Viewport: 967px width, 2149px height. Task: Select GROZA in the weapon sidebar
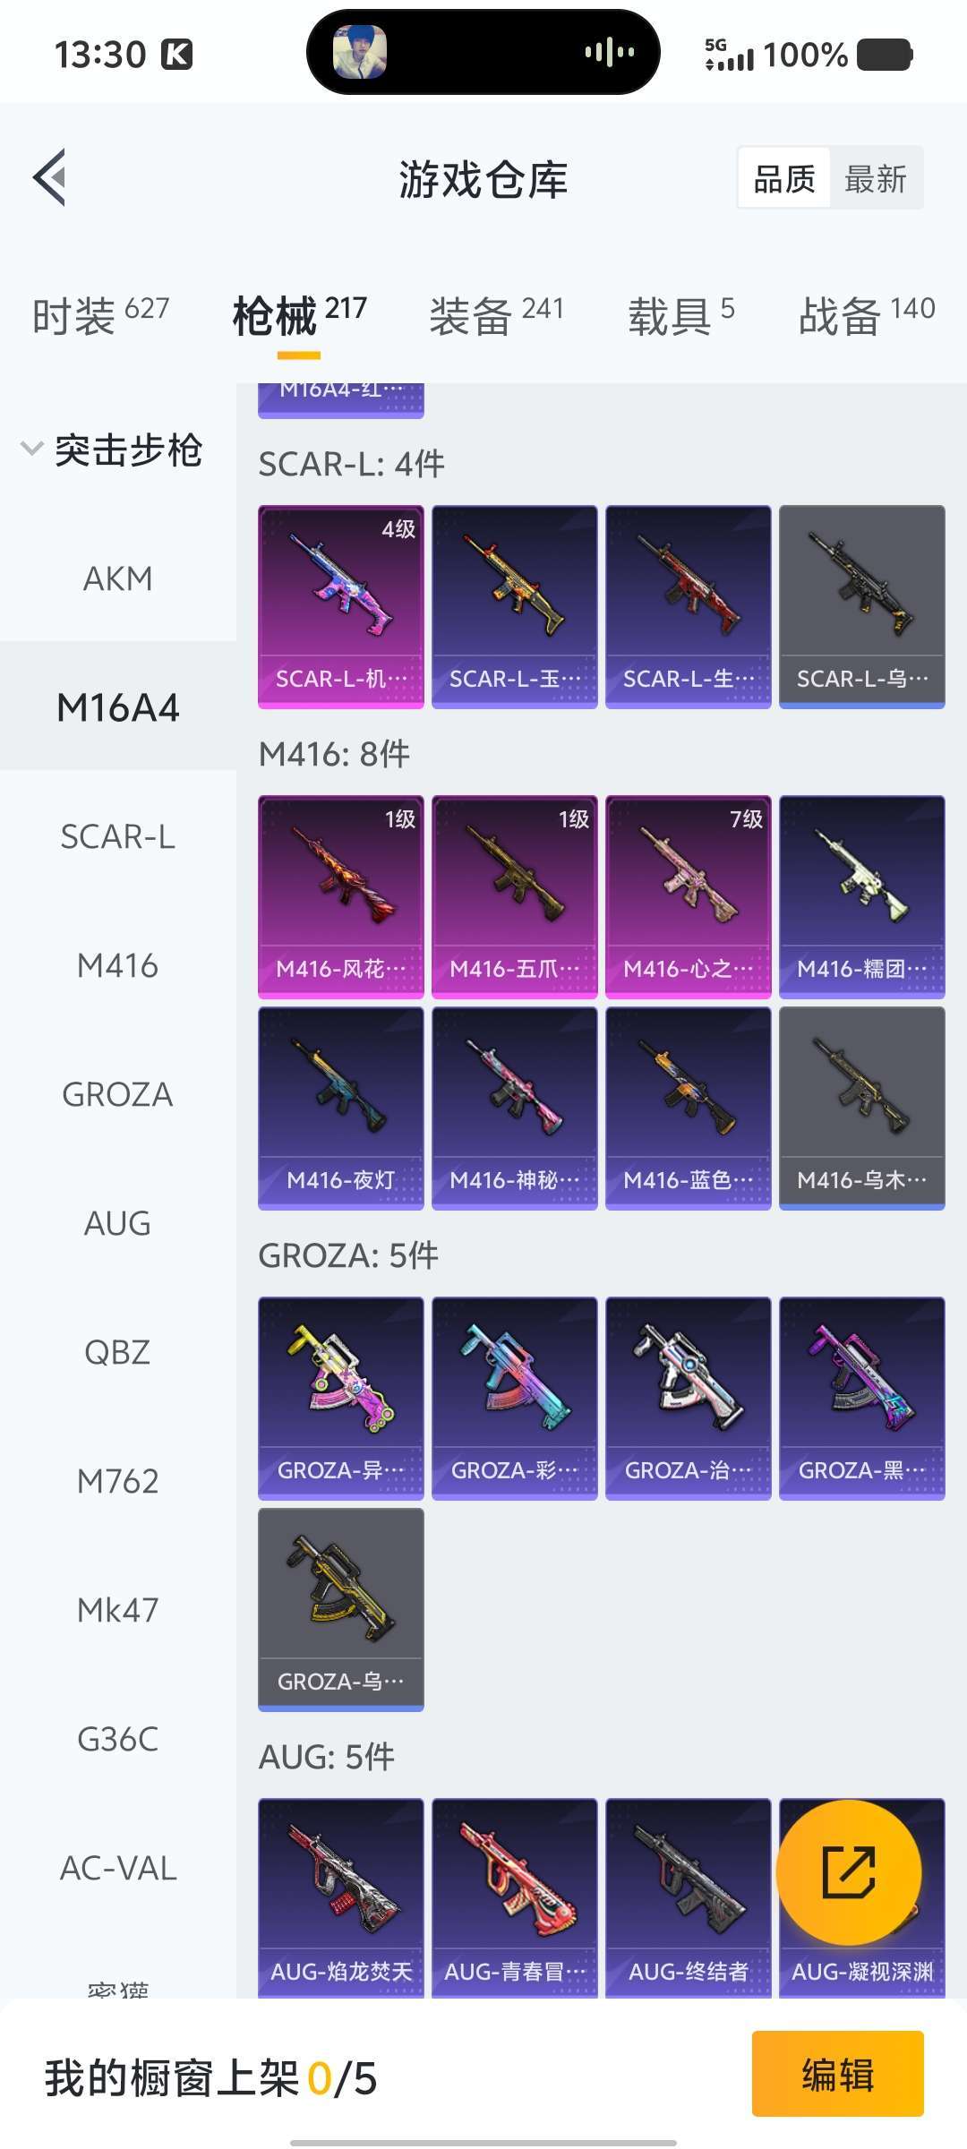click(x=117, y=1094)
